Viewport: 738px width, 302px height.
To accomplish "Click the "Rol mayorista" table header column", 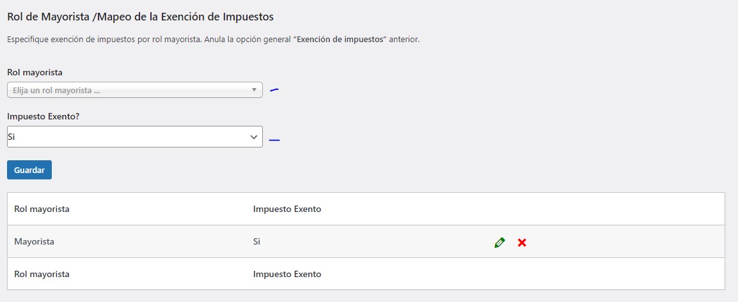I will (x=42, y=209).
